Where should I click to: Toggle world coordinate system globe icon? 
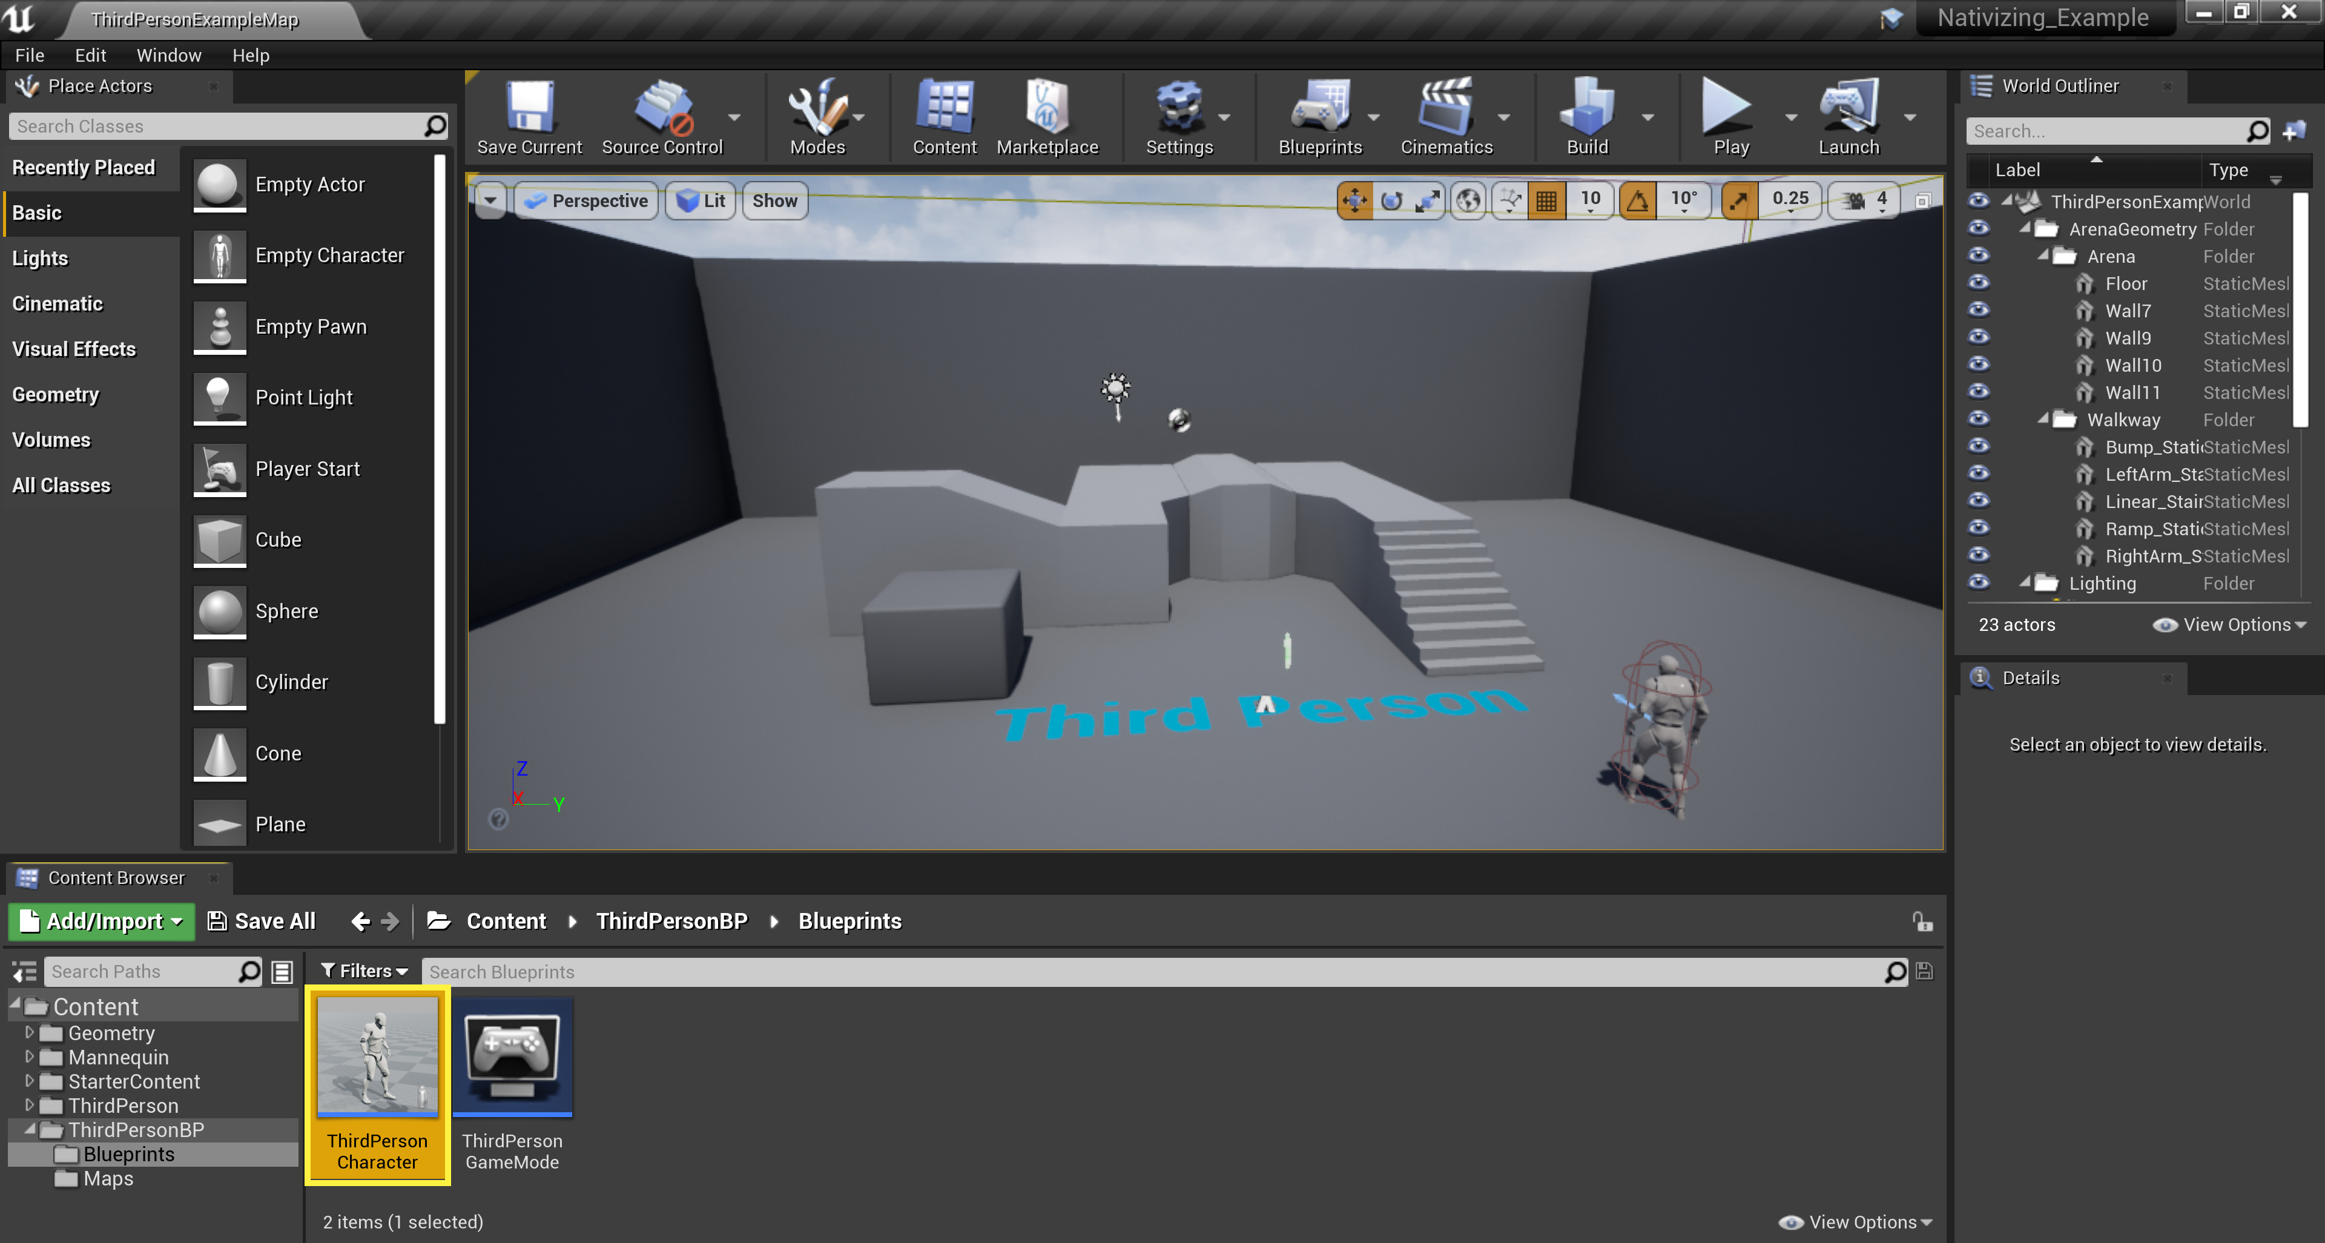point(1468,200)
